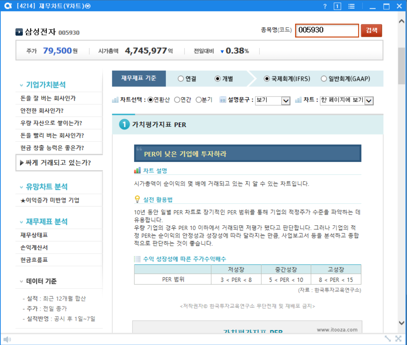Click the 삼성전자 005930 stock title
Screen dimensions: 407x345
click(52, 32)
